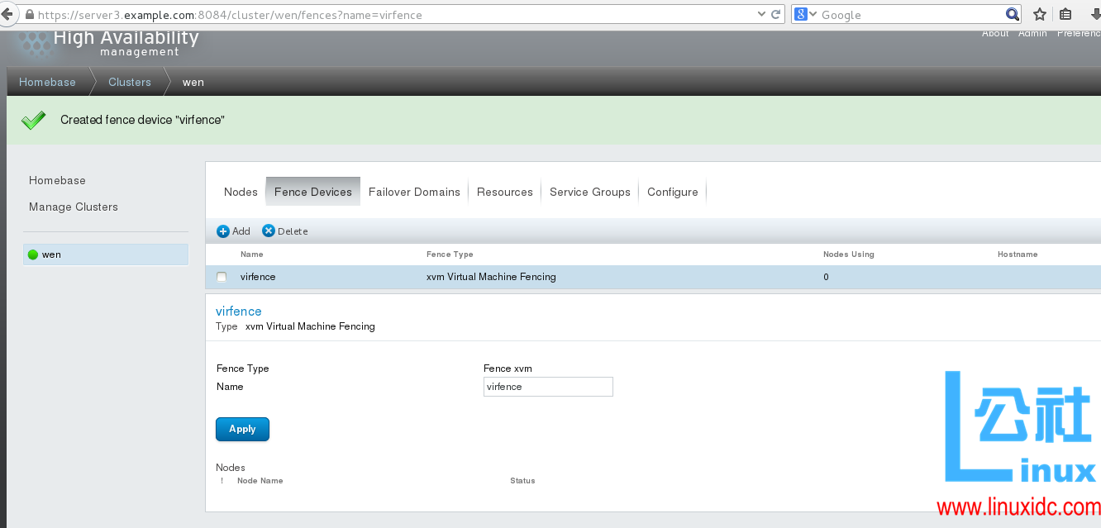Click inside the Name input containing virfence
The height and width of the screenshot is (528, 1101).
tap(548, 386)
